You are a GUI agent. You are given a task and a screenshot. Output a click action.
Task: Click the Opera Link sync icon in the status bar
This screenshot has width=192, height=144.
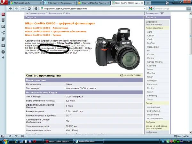10,136
